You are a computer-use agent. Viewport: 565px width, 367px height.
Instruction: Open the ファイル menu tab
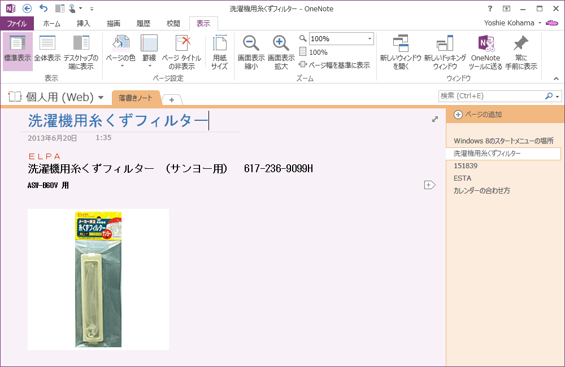click(x=16, y=24)
